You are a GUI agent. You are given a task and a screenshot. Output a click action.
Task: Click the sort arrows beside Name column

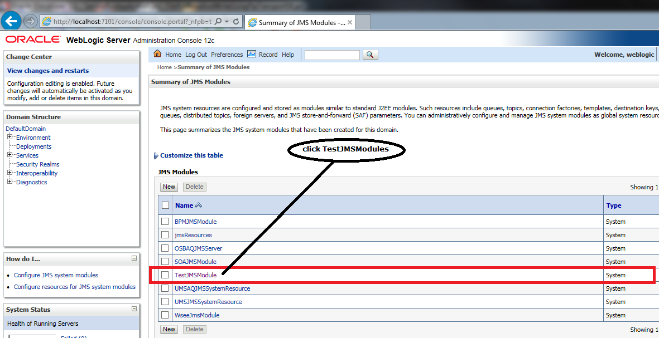[x=198, y=205]
